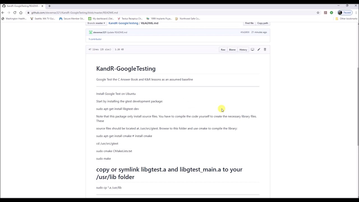Delete this file using trash icon

pos(265,50)
